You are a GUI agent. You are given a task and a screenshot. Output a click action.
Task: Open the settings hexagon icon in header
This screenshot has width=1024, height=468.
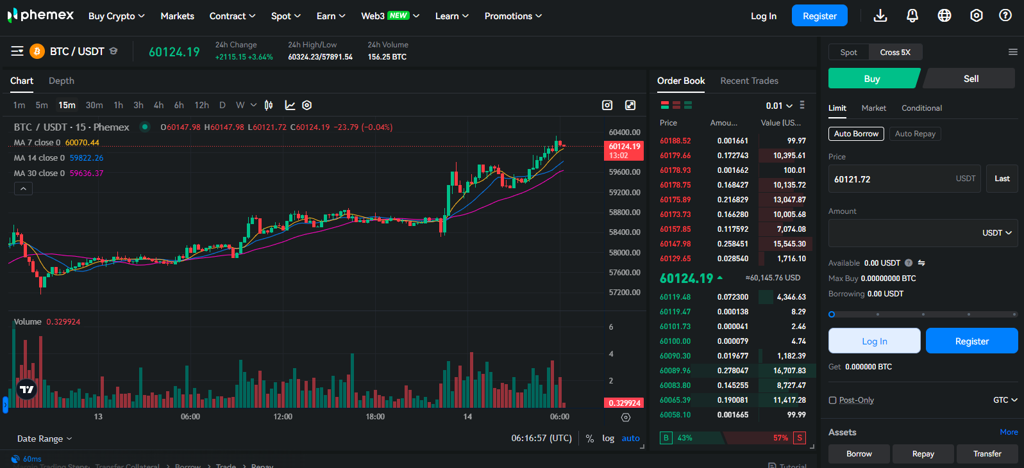coord(977,15)
